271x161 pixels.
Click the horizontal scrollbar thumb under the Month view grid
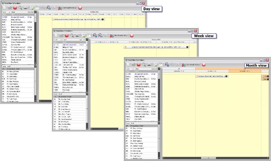click(x=208, y=158)
